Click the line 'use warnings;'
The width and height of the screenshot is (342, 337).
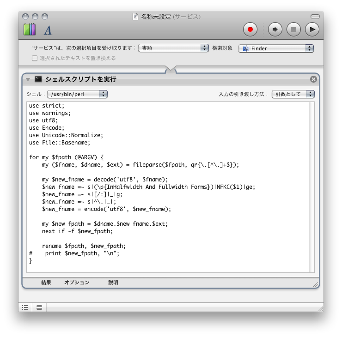point(50,113)
